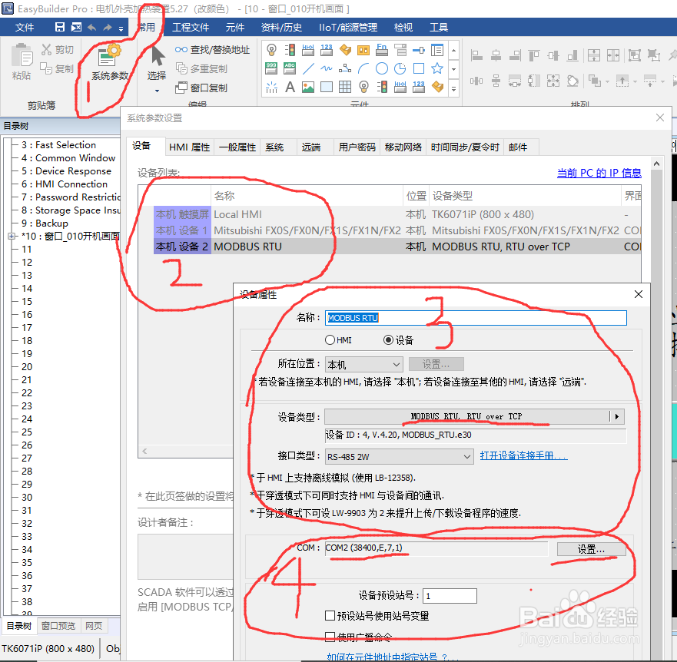Open 接口类型 RS-485 2W dropdown

click(x=399, y=457)
